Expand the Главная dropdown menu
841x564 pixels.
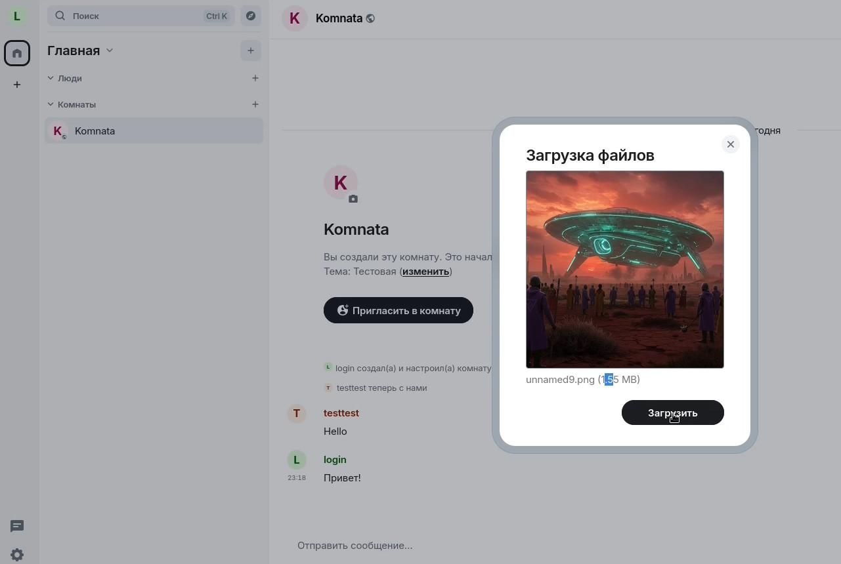point(110,50)
